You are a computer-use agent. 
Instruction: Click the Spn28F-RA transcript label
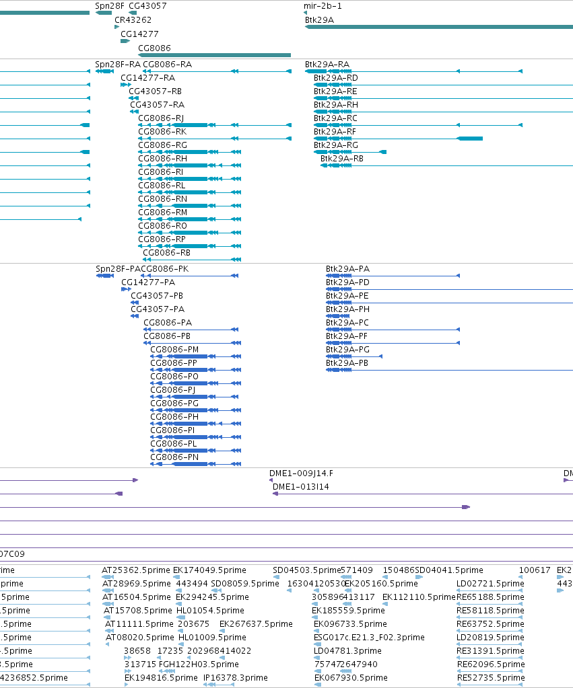click(x=118, y=65)
